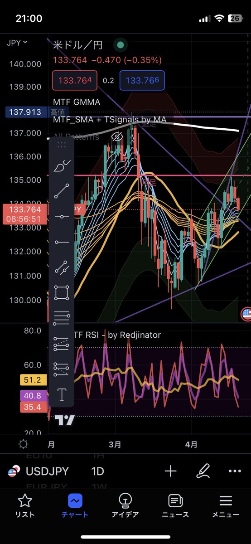Tap the yellow RSI value 51.2
Screen dimensions: 251x544
click(33, 380)
